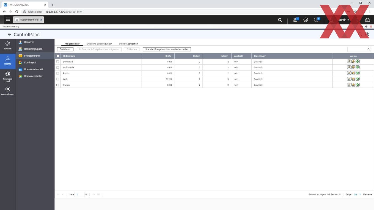This screenshot has width=374, height=210.
Task: Open Freigabeordner in the side menu
Action: point(35,56)
